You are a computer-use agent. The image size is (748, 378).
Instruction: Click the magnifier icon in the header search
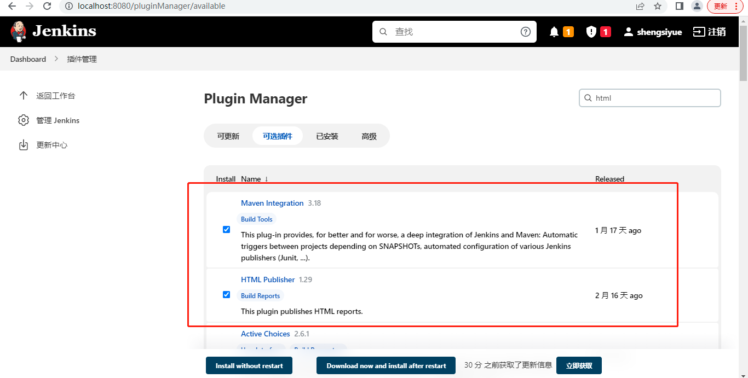click(x=383, y=32)
